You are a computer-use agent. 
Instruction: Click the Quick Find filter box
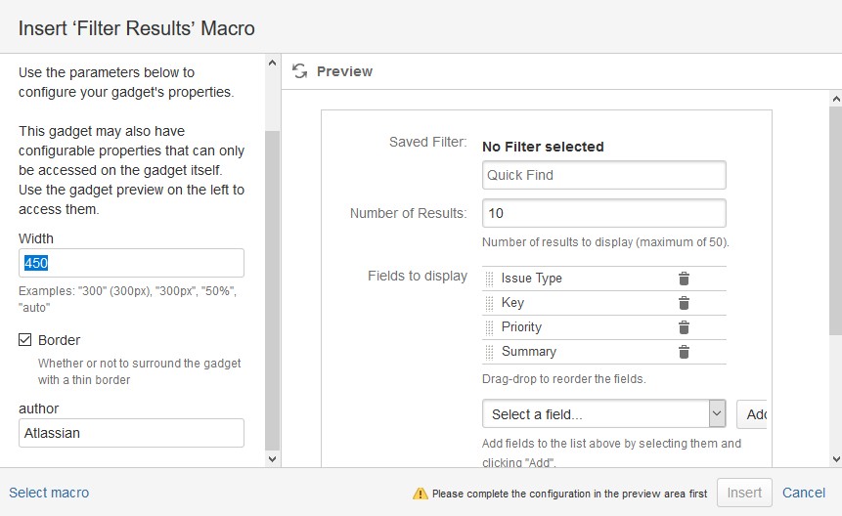(604, 175)
